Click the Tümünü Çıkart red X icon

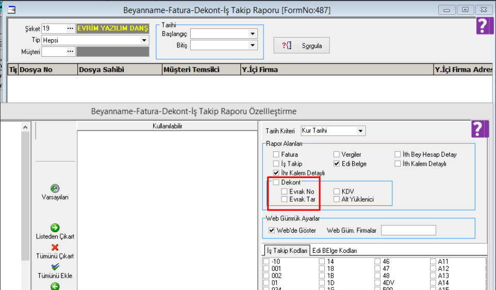55,248
